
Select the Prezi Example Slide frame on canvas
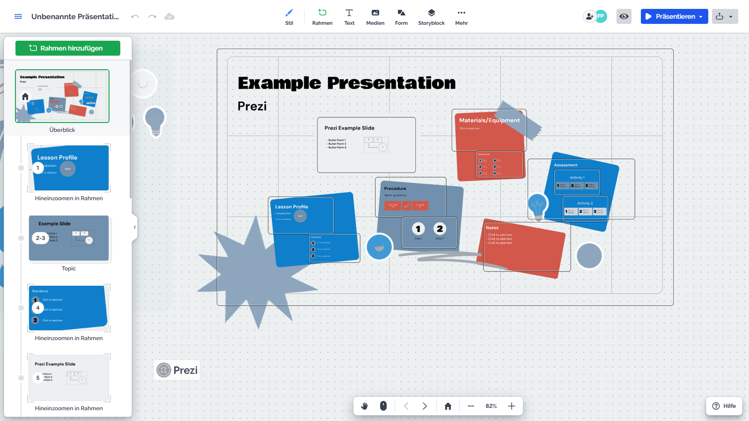click(x=367, y=145)
